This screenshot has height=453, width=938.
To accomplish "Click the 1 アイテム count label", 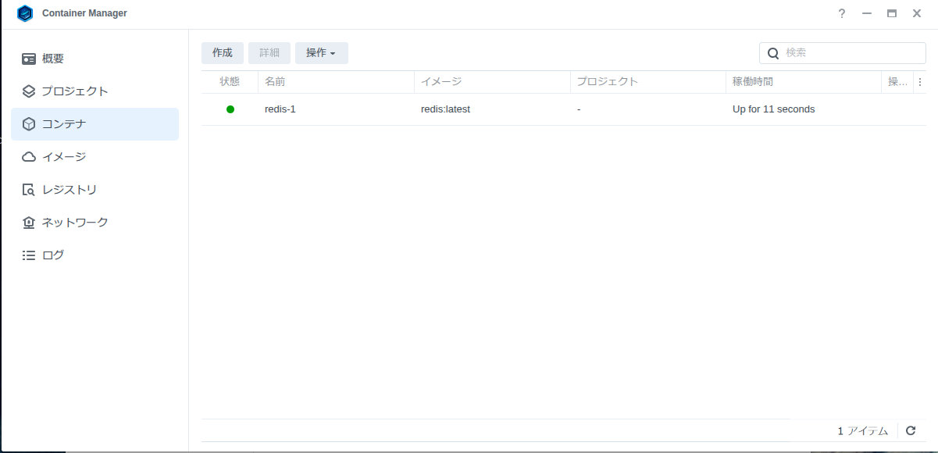I will 863,431.
